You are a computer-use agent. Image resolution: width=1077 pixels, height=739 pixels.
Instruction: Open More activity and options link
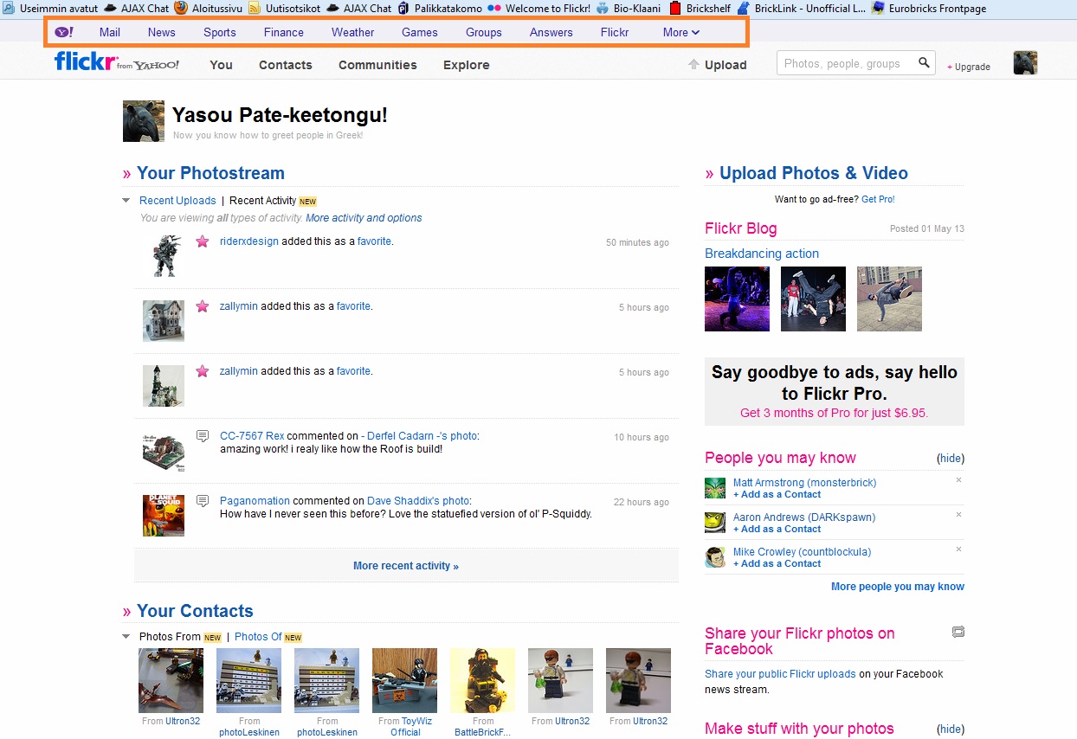click(x=364, y=218)
